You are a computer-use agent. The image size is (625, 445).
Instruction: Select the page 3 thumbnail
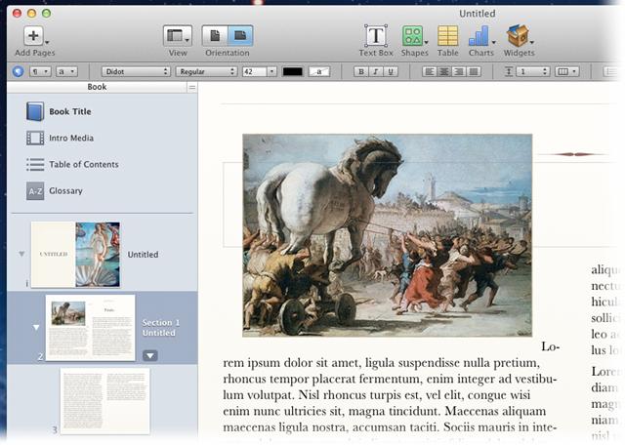pyautogui.click(x=104, y=401)
